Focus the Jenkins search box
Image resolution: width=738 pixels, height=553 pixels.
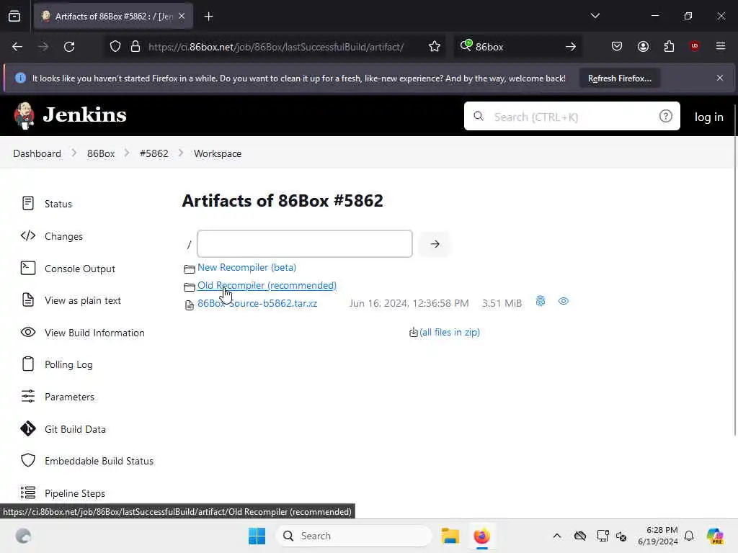tap(572, 116)
